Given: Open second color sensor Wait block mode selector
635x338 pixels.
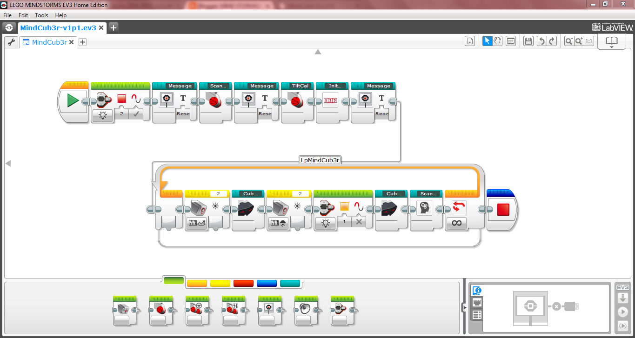Looking at the screenshot, I should point(278,223).
